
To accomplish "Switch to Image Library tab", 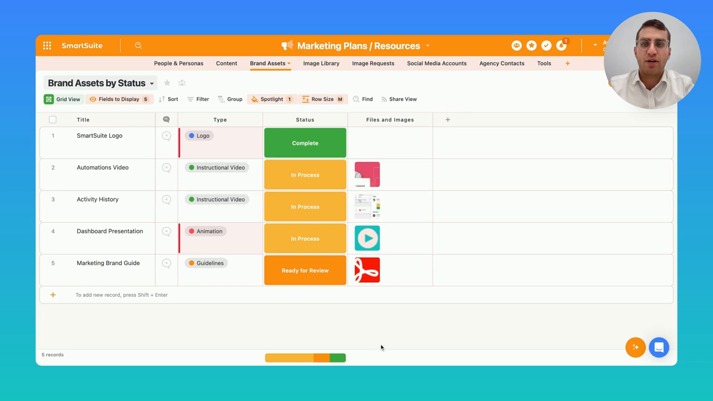I will point(321,63).
